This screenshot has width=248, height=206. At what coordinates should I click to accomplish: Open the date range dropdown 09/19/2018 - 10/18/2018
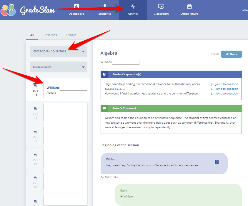[59, 51]
